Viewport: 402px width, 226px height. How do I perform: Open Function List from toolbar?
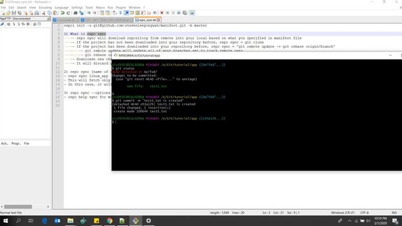(x=143, y=13)
